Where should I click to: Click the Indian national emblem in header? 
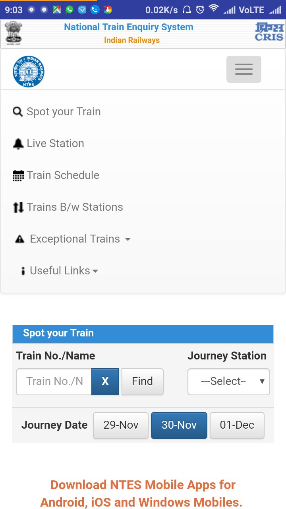[x=14, y=33]
